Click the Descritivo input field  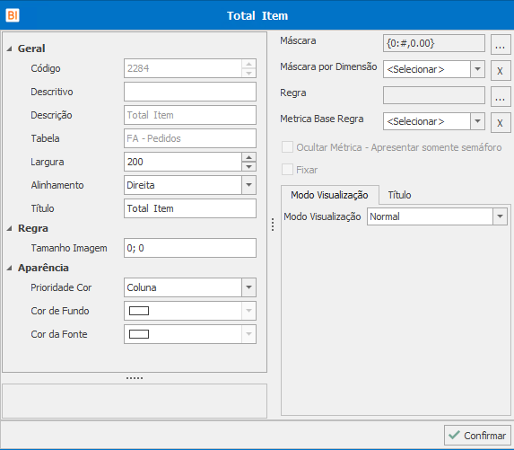[190, 92]
